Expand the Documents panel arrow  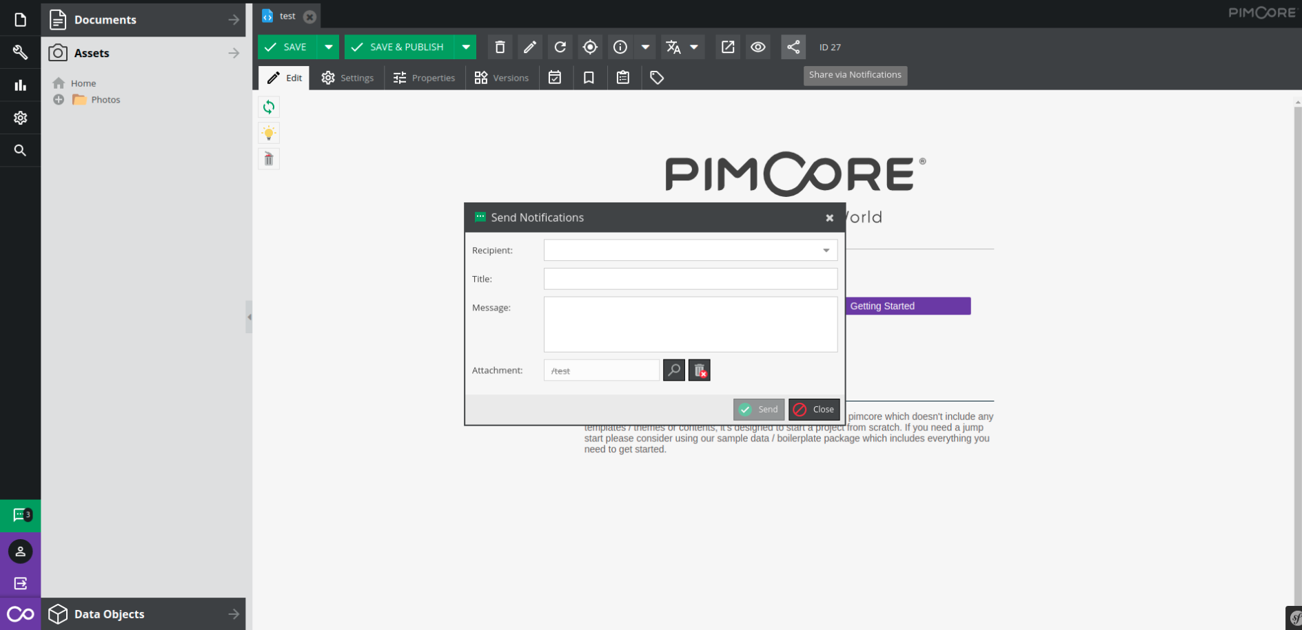pos(234,20)
